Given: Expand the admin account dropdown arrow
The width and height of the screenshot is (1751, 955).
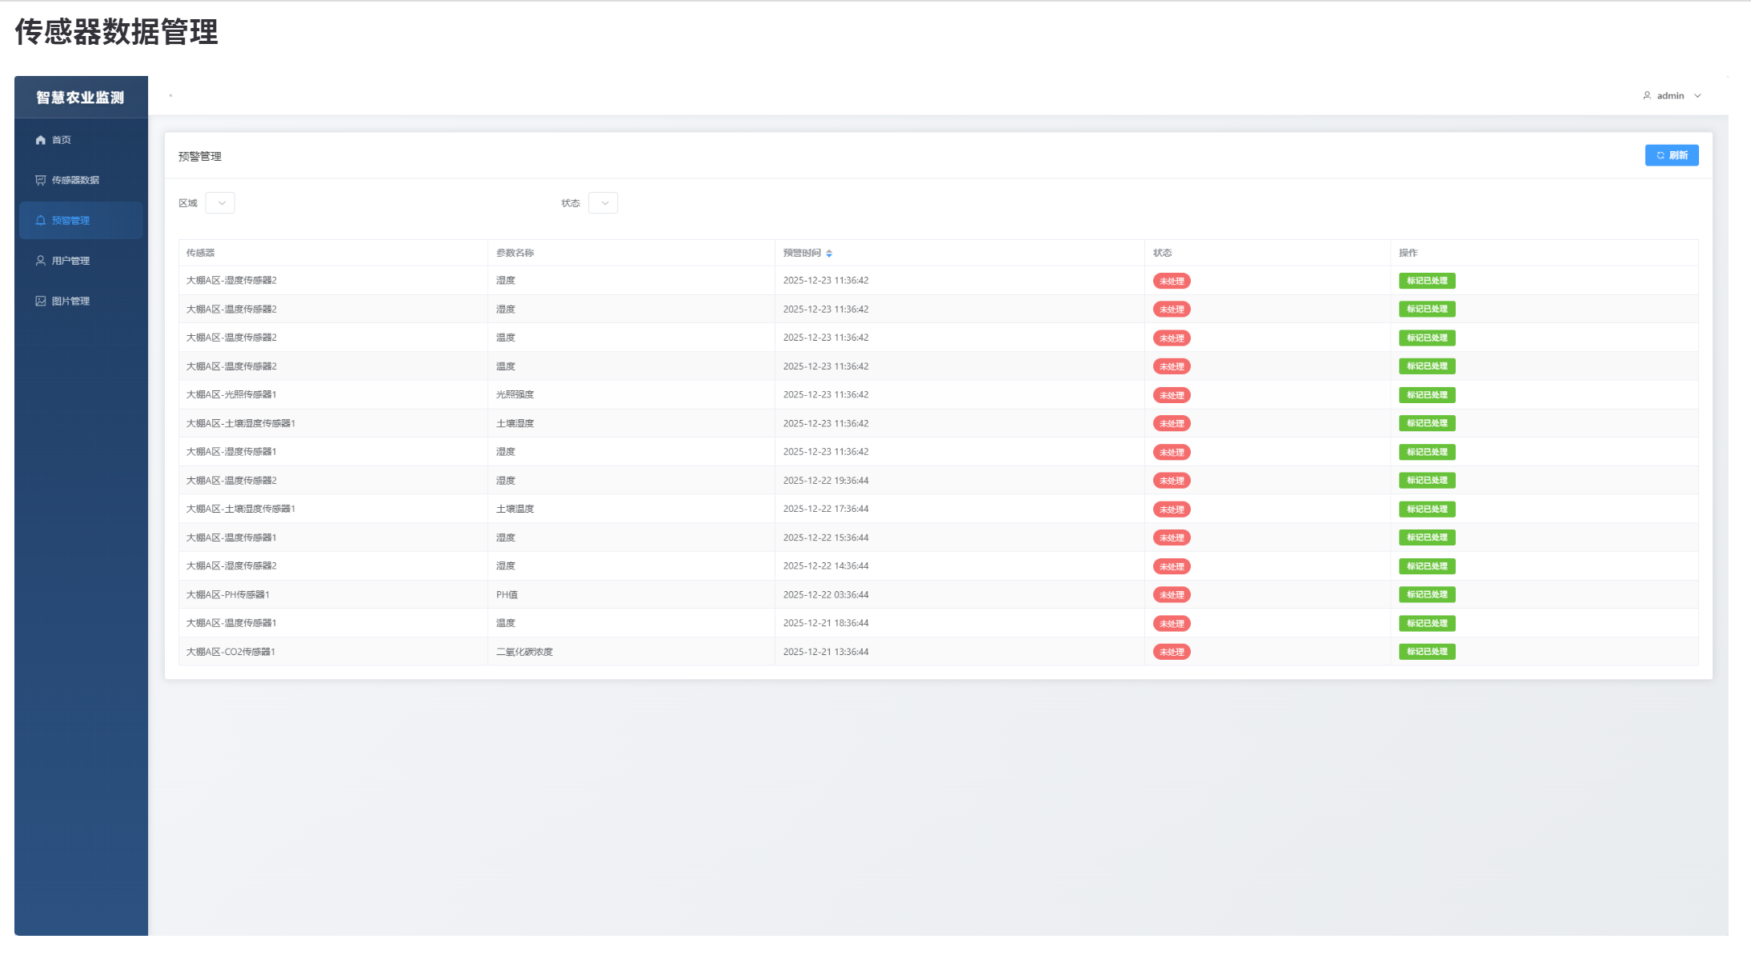Looking at the screenshot, I should (x=1697, y=96).
